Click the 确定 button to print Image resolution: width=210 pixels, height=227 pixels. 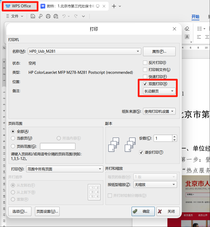[143, 211]
